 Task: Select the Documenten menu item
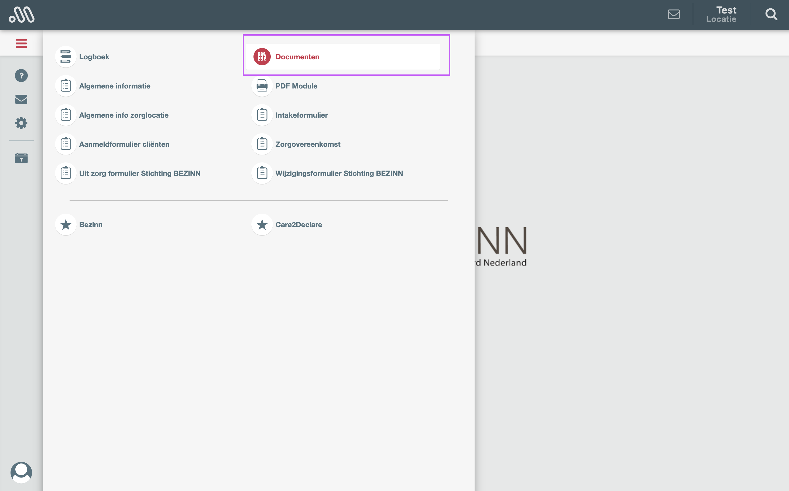[x=297, y=57]
